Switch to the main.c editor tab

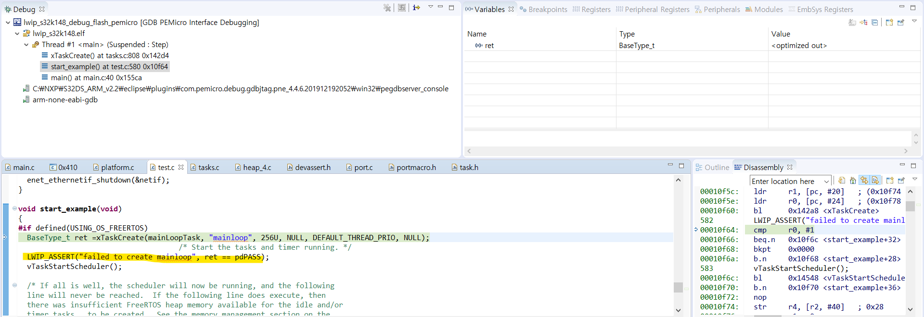[20, 168]
